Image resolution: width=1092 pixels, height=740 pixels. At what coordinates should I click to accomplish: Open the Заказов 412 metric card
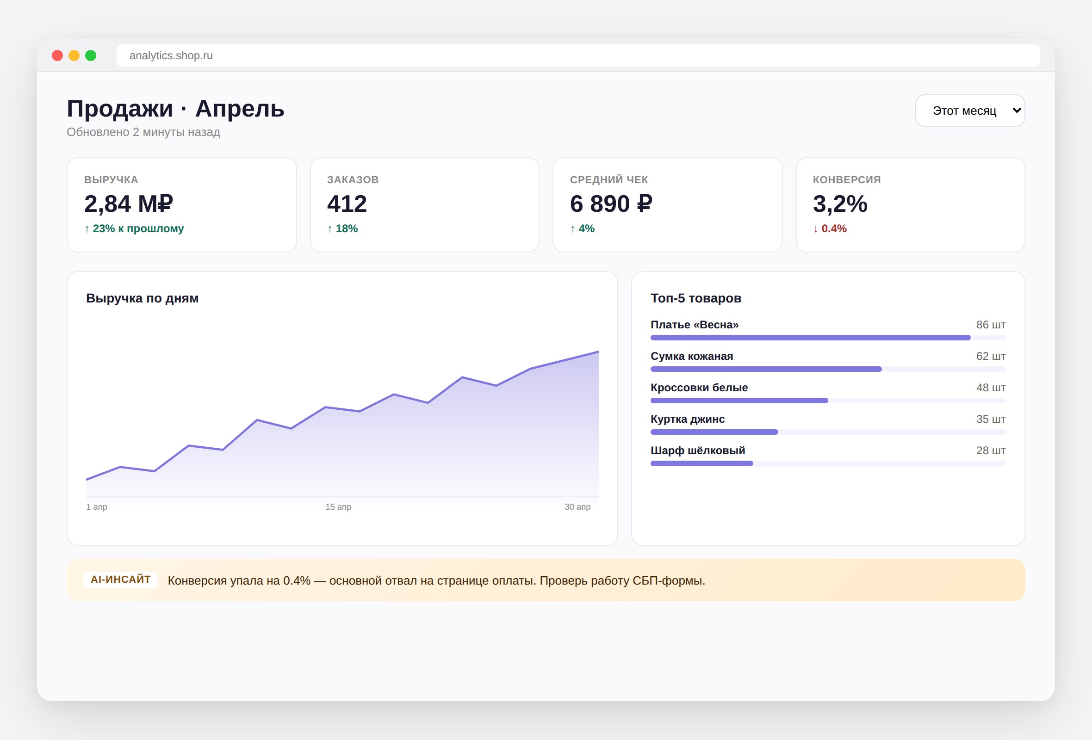424,205
